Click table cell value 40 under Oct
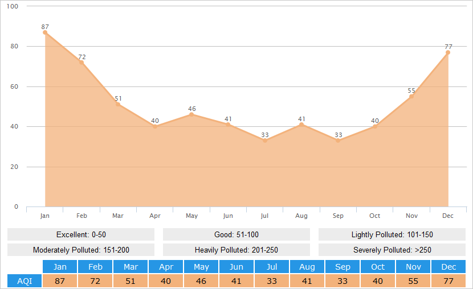Image resolution: width=473 pixels, height=289 pixels. pyautogui.click(x=378, y=281)
